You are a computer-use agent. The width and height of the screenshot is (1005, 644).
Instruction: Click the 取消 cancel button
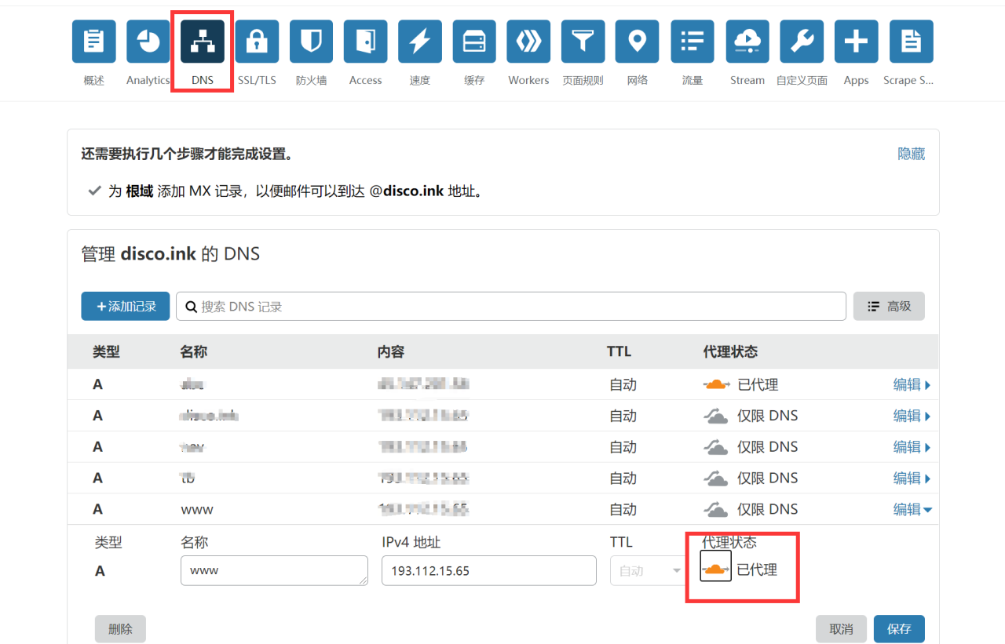click(841, 629)
